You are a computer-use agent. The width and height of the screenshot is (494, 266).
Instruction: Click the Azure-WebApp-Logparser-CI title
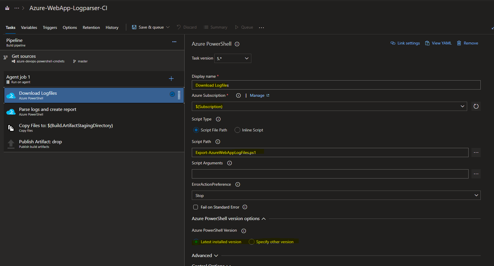click(68, 8)
